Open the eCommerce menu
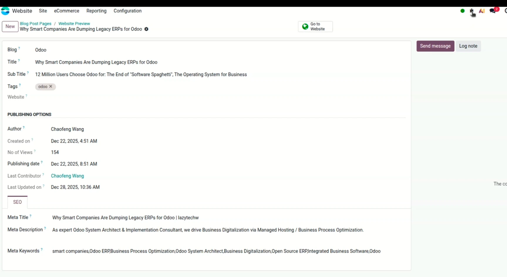 click(x=66, y=11)
